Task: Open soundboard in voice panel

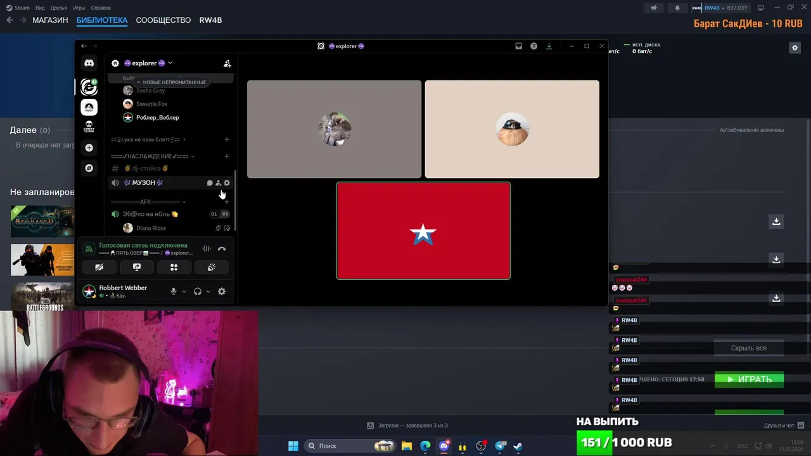Action: [212, 267]
